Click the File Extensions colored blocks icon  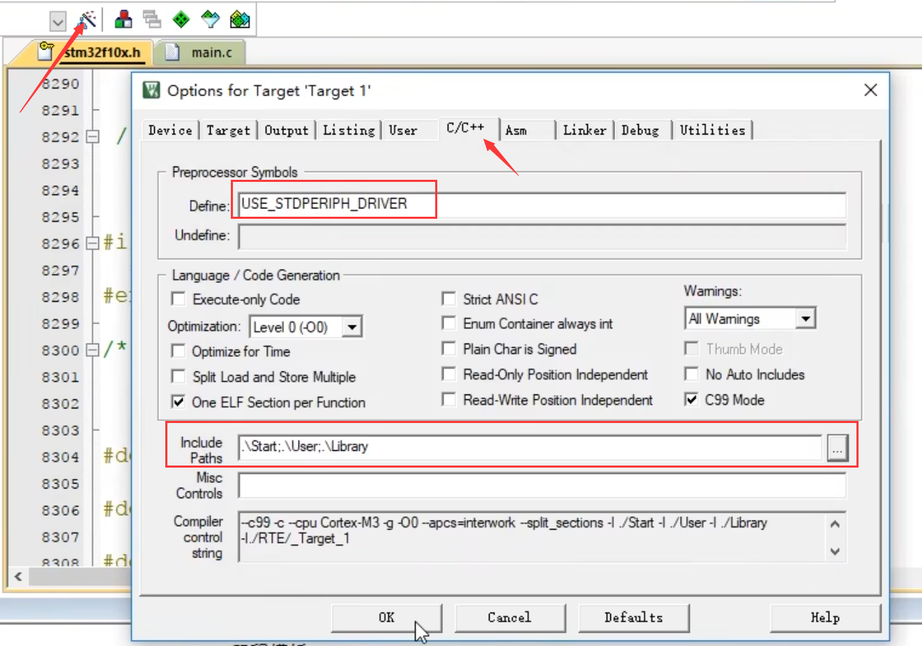123,20
